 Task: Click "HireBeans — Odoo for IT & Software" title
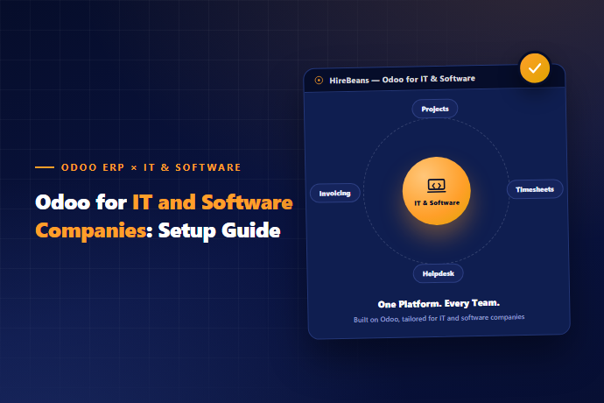tap(402, 80)
